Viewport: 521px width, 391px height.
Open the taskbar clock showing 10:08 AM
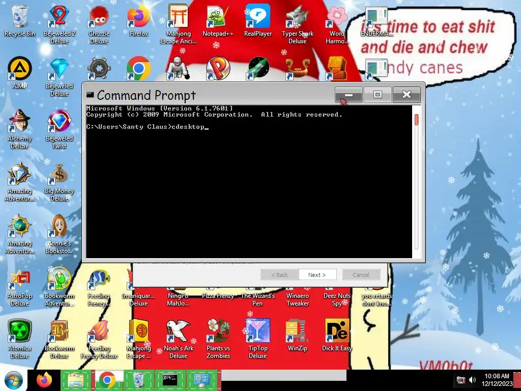[x=497, y=380]
